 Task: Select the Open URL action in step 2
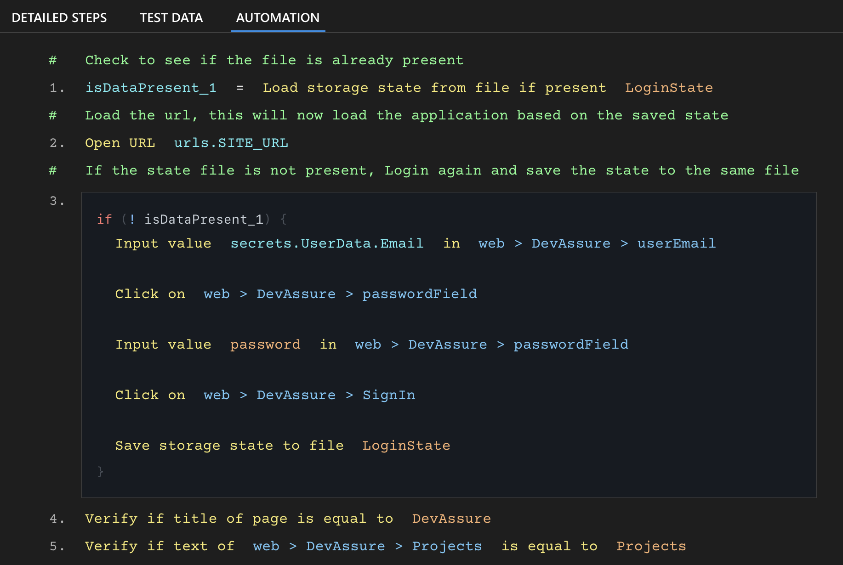(x=120, y=142)
